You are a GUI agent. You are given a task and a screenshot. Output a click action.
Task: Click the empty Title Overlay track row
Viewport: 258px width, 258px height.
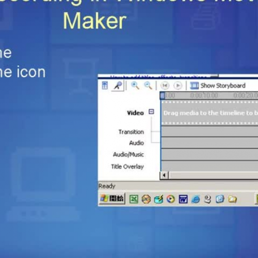coord(209,166)
